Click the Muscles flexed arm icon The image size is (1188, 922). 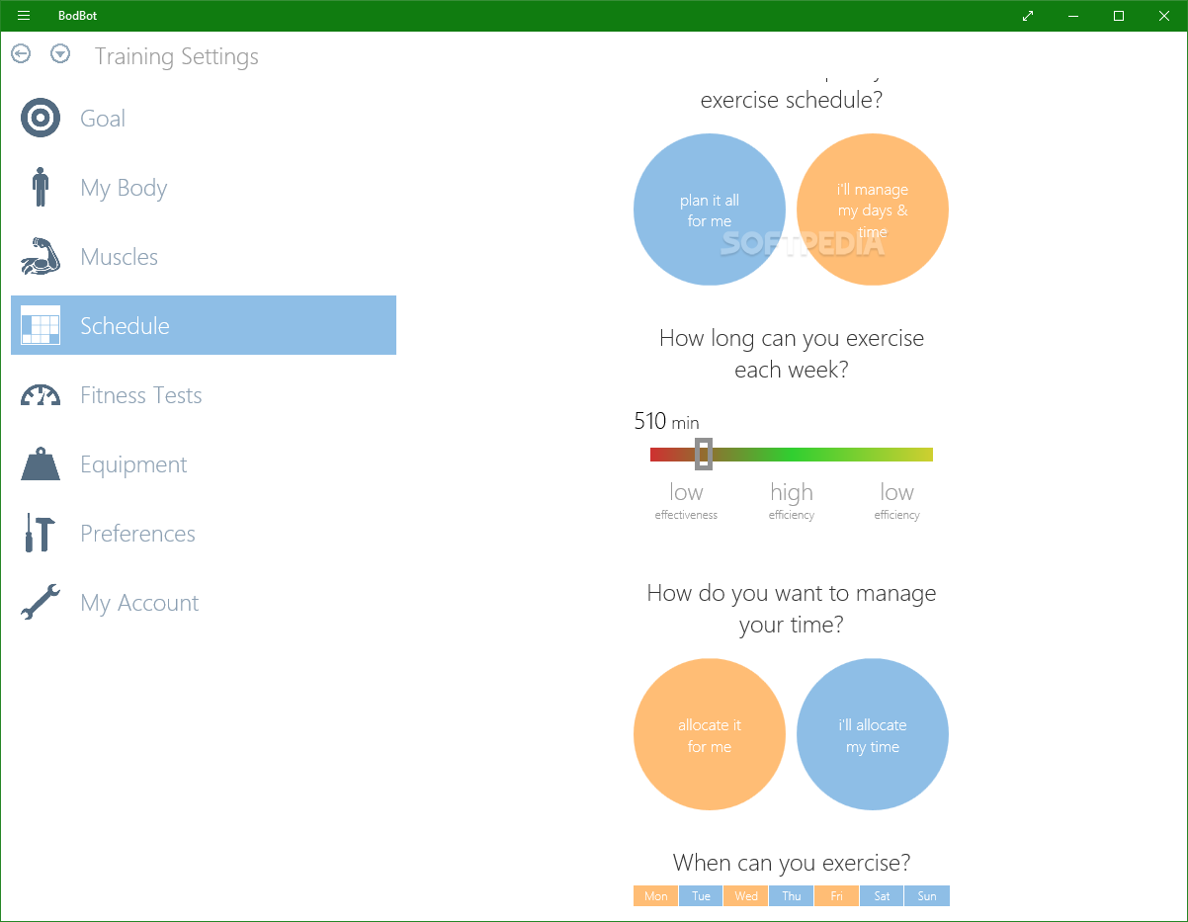click(x=41, y=256)
